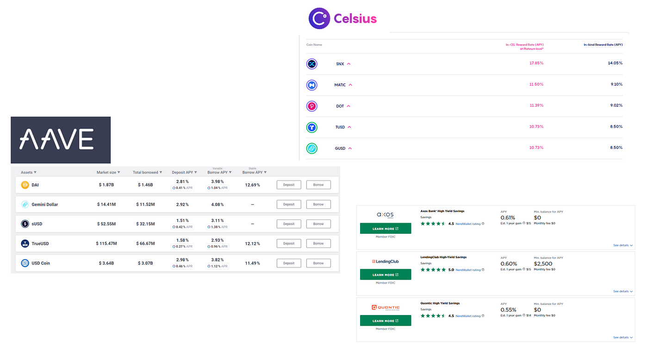
Task: Click Learn More for LendingClub
Action: click(x=386, y=275)
